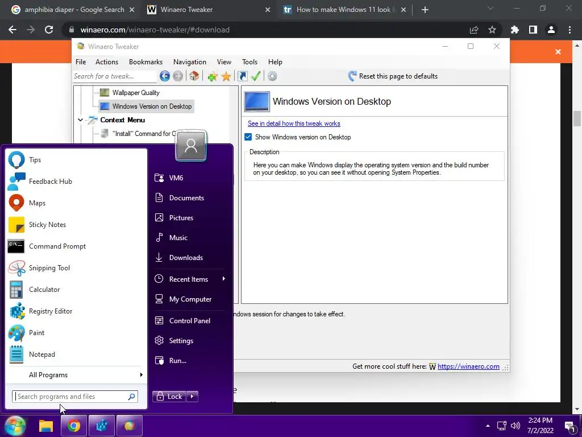Viewport: 582px width, 437px height.
Task: Click the user account picture
Action: click(x=191, y=146)
